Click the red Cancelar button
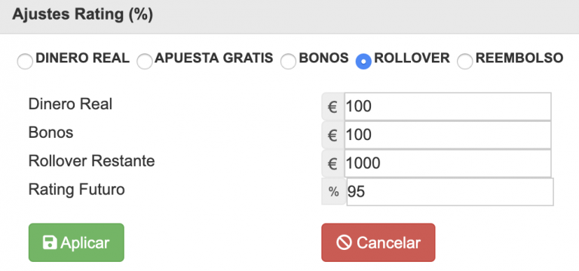The image size is (579, 271). pos(378,242)
